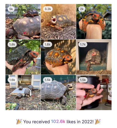The height and width of the screenshot is (128, 117).
Task: Open the hand-held tortoise photo with 2k likes
Action: [x=94, y=22]
